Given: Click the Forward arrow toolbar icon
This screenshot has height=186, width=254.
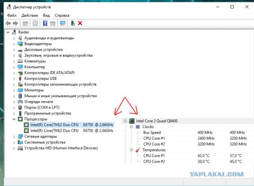Looking at the screenshot, I should coord(15,23).
